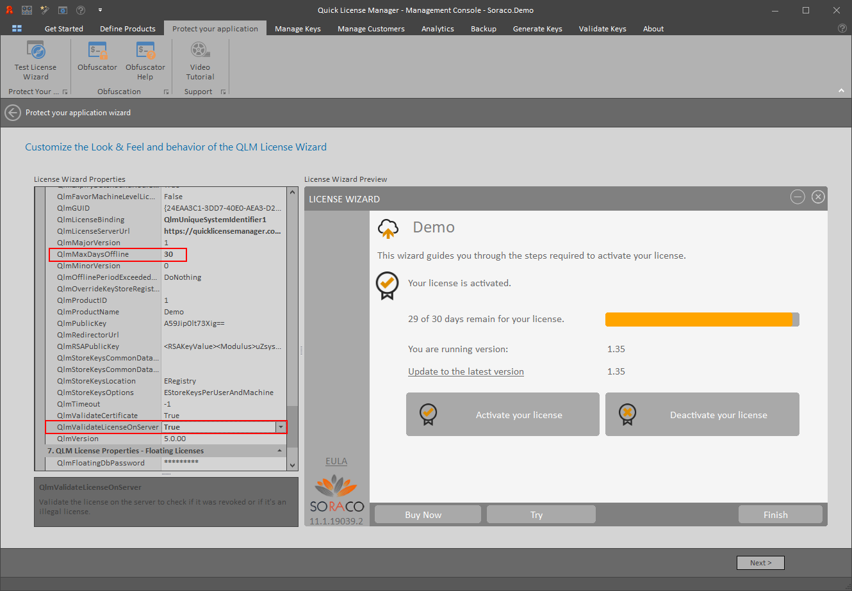
Task: Proceed with the Next > button
Action: (760, 563)
